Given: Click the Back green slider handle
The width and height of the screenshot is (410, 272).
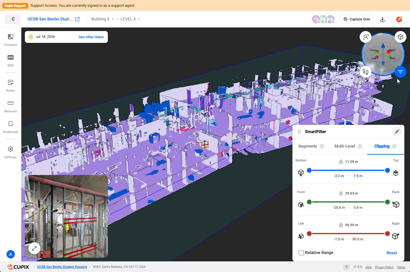Looking at the screenshot, I should 387,202.
